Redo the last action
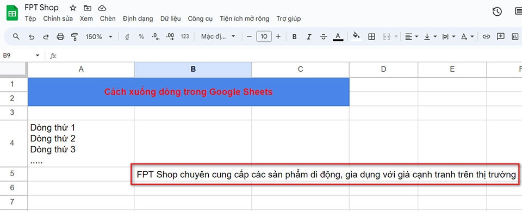Screen dimensions: 522x211 (46, 37)
